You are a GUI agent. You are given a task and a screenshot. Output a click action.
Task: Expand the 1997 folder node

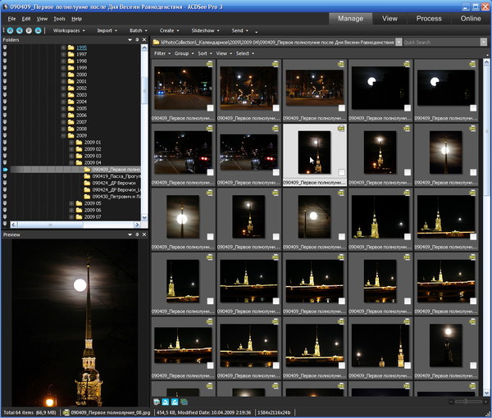tap(63, 54)
